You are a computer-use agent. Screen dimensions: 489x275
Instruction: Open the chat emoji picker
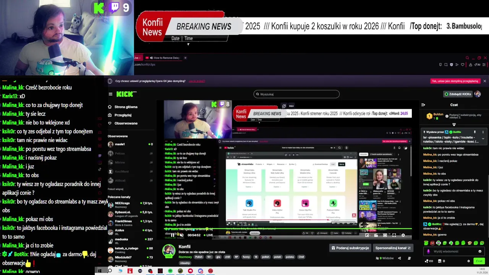pyautogui.click(x=480, y=251)
